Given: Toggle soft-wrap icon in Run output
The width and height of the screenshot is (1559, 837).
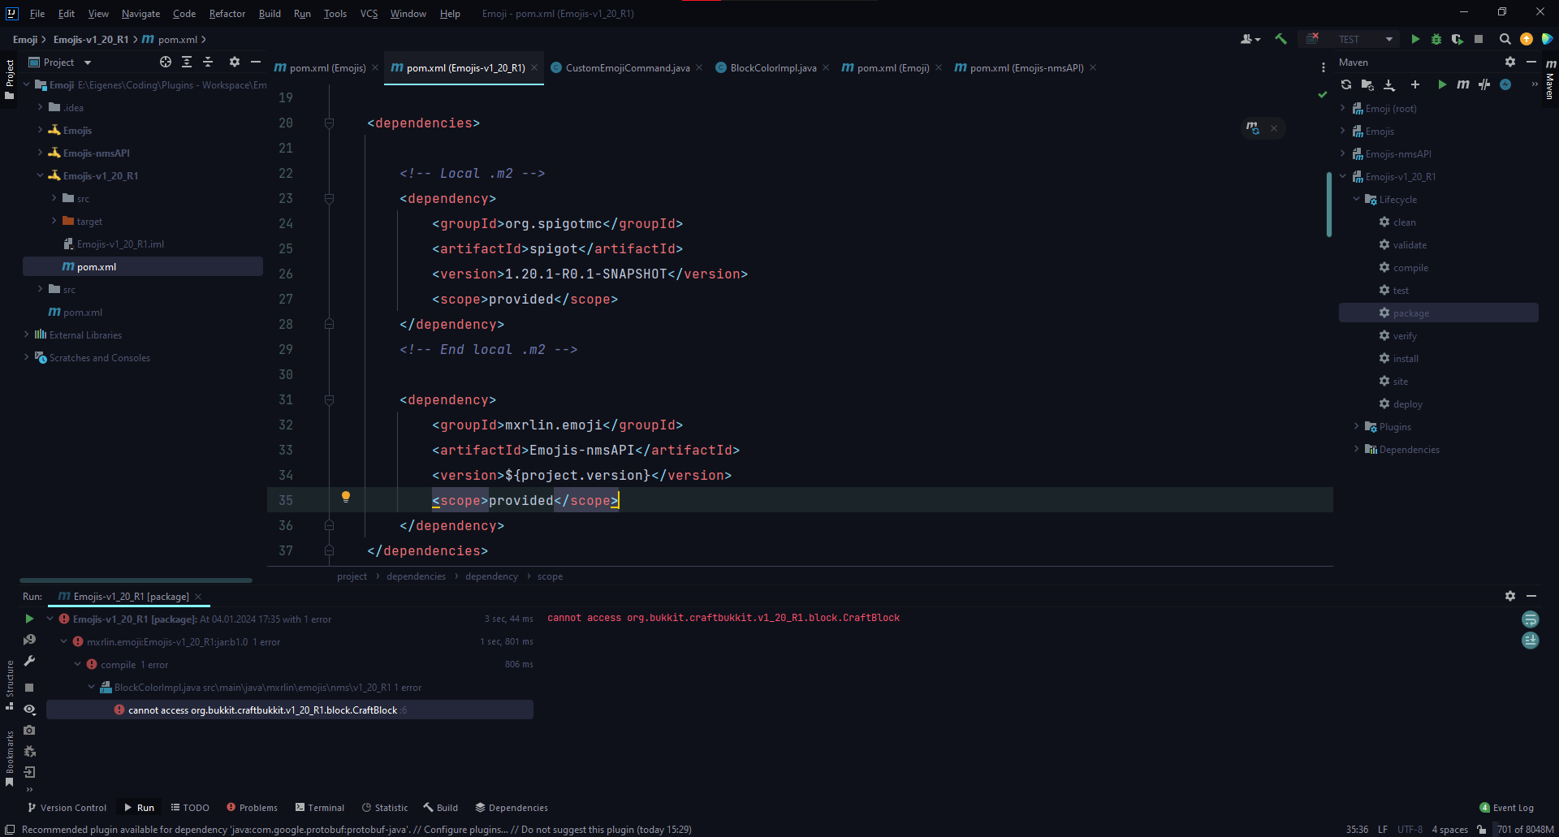Looking at the screenshot, I should pos(1531,619).
